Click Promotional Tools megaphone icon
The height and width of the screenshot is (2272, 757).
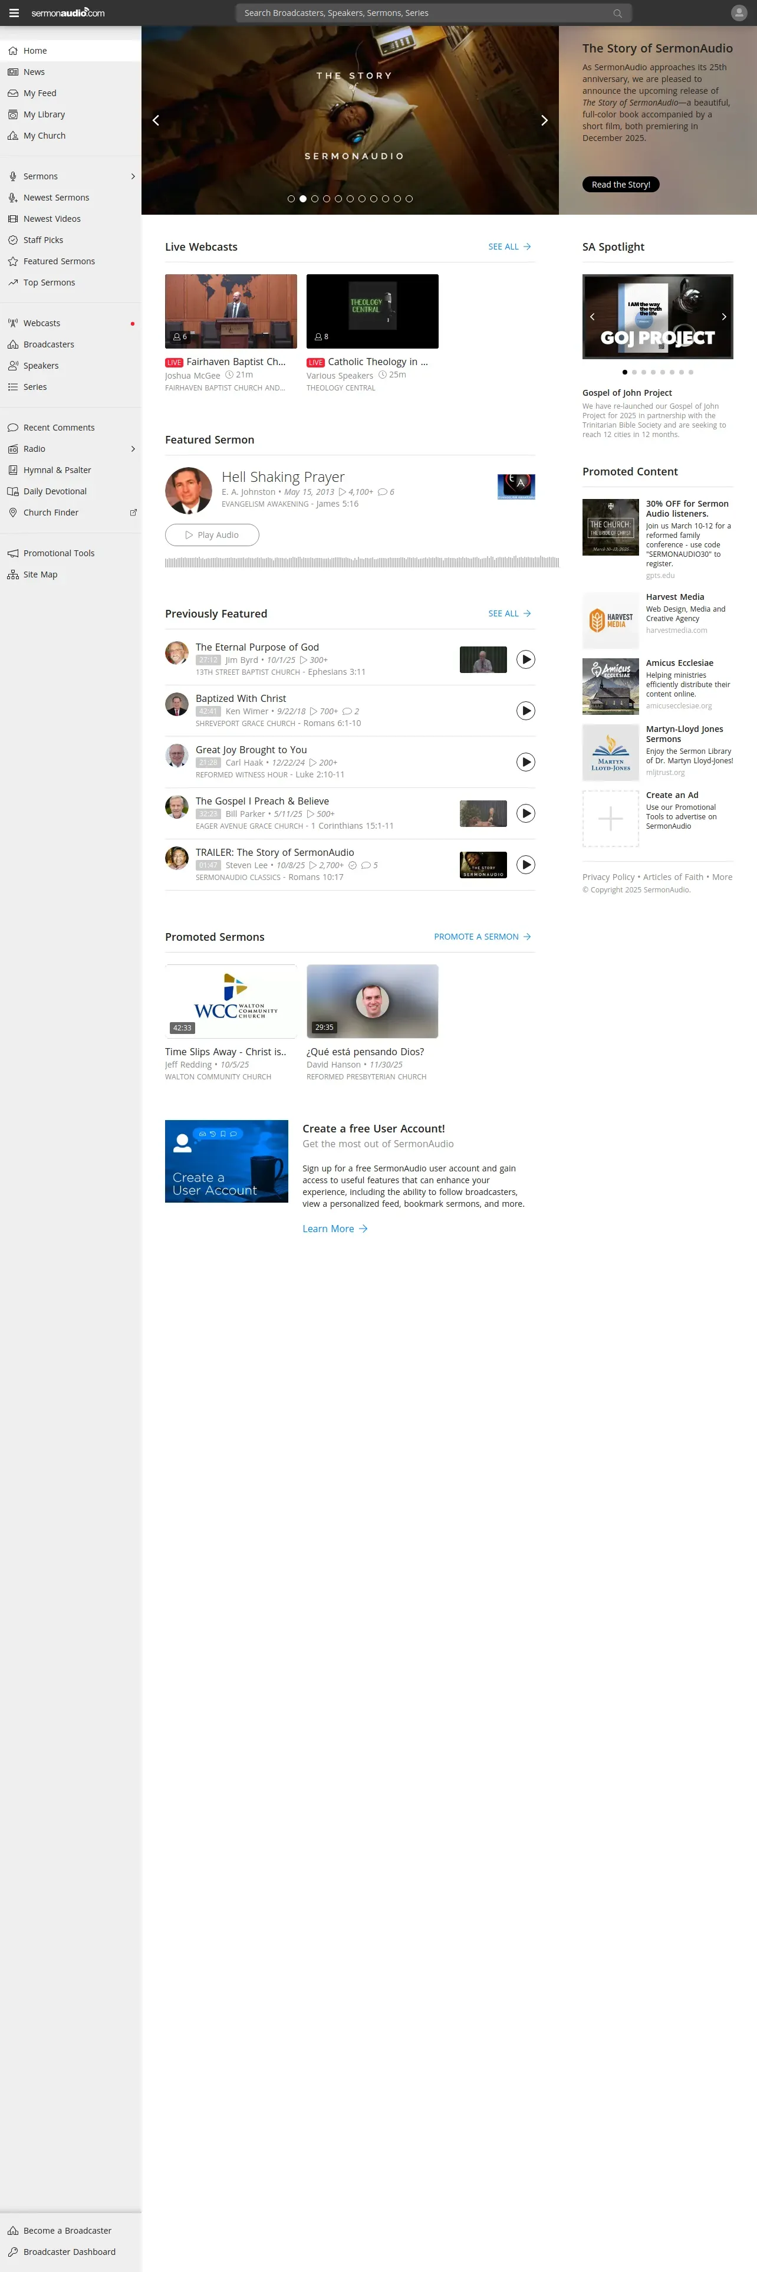(13, 553)
